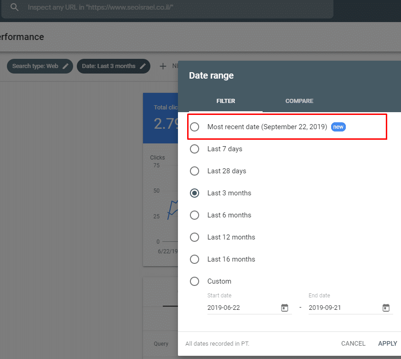Select Most recent date radio option

point(195,127)
